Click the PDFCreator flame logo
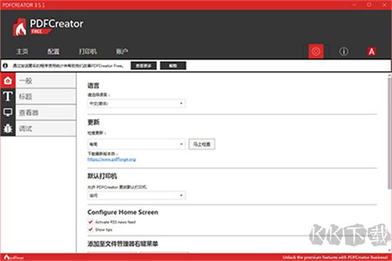 click(19, 27)
